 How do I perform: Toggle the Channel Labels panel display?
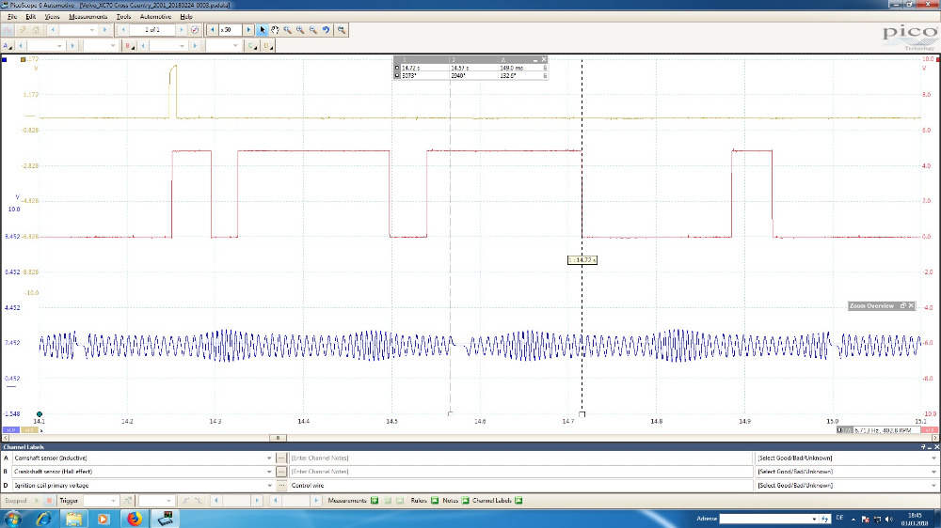coord(518,501)
